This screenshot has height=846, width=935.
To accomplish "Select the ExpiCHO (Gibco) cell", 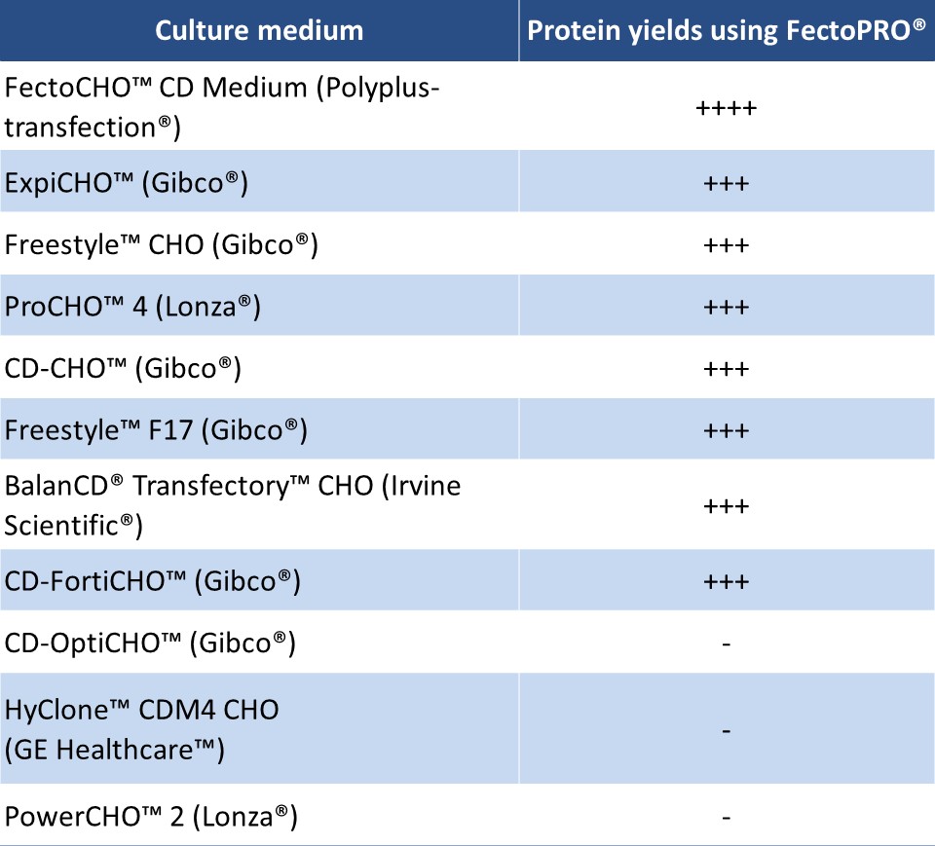I will [x=126, y=182].
